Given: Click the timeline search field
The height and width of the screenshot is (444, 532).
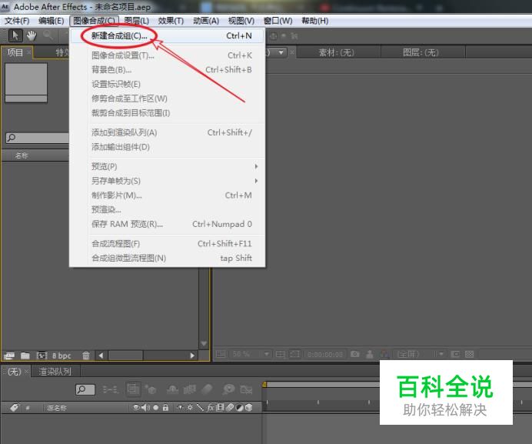Looking at the screenshot, I should (x=85, y=389).
